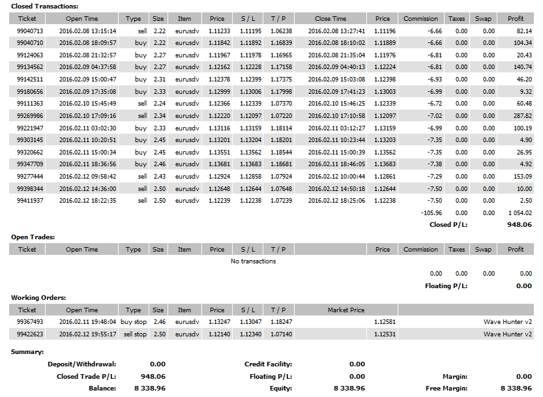Image resolution: width=543 pixels, height=397 pixels.
Task: Select ticket 99320662
Action: pos(30,152)
